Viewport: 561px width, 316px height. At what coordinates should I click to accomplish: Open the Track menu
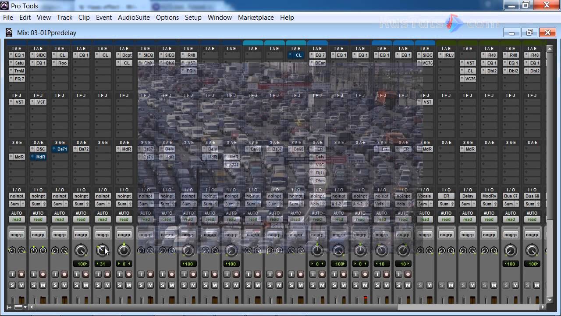point(64,18)
